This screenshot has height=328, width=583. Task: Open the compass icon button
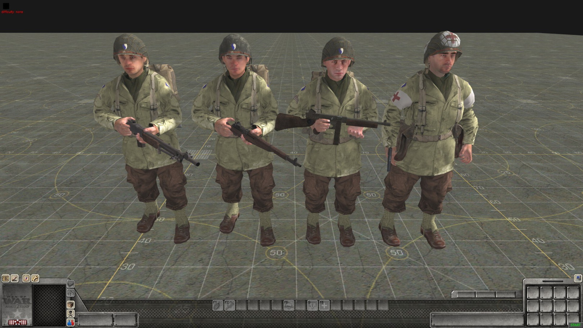tap(26, 278)
